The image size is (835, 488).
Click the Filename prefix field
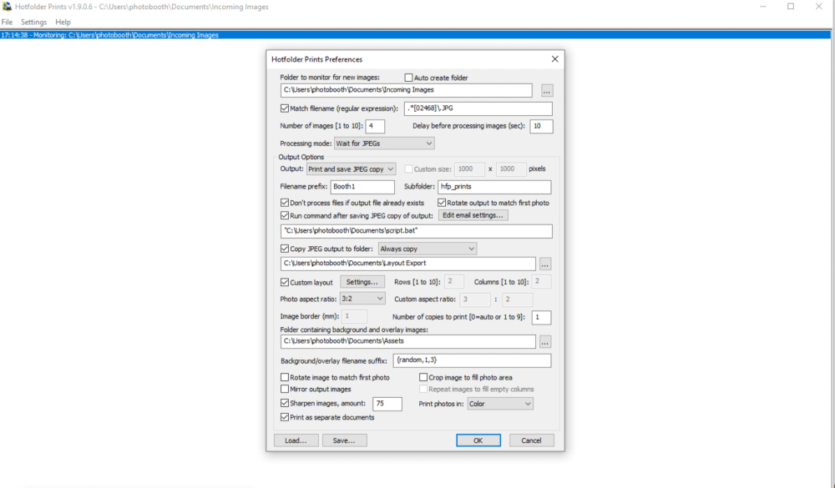coord(362,187)
